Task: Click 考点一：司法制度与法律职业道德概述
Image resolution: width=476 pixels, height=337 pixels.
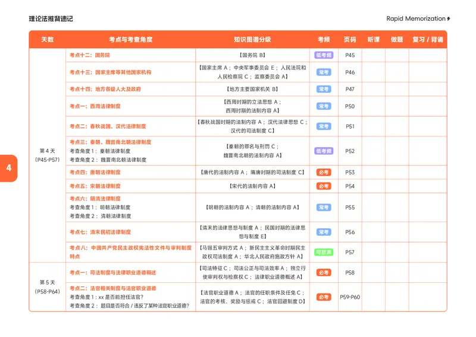Action: click(x=113, y=273)
